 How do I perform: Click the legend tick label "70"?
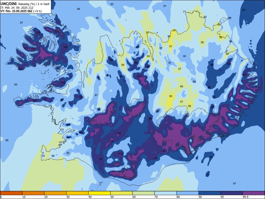click(156, 197)
